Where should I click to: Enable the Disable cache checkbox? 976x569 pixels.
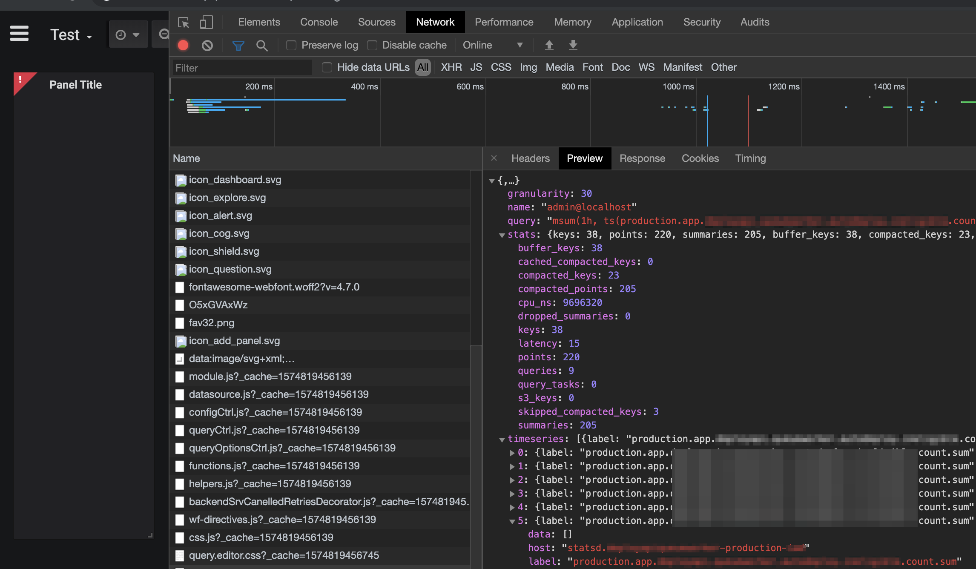point(372,45)
